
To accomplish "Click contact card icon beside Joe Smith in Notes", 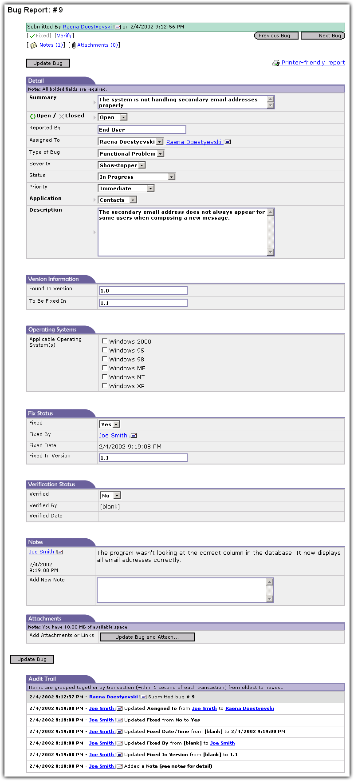I will [60, 552].
